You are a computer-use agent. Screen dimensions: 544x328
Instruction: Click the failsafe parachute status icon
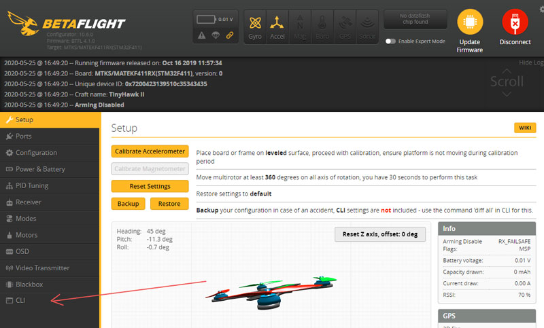pos(216,35)
